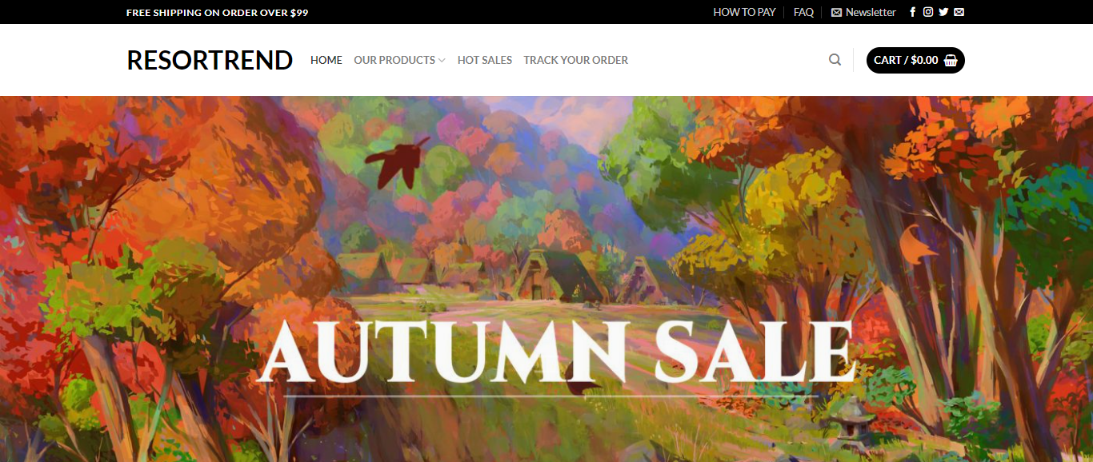This screenshot has width=1093, height=462.
Task: Click the RESORTREND site logo
Action: coord(210,60)
